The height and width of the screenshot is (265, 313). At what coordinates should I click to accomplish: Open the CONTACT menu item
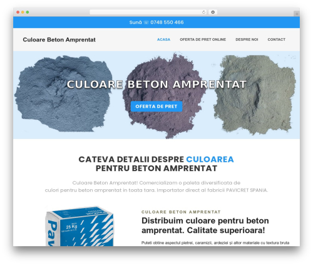coord(277,39)
